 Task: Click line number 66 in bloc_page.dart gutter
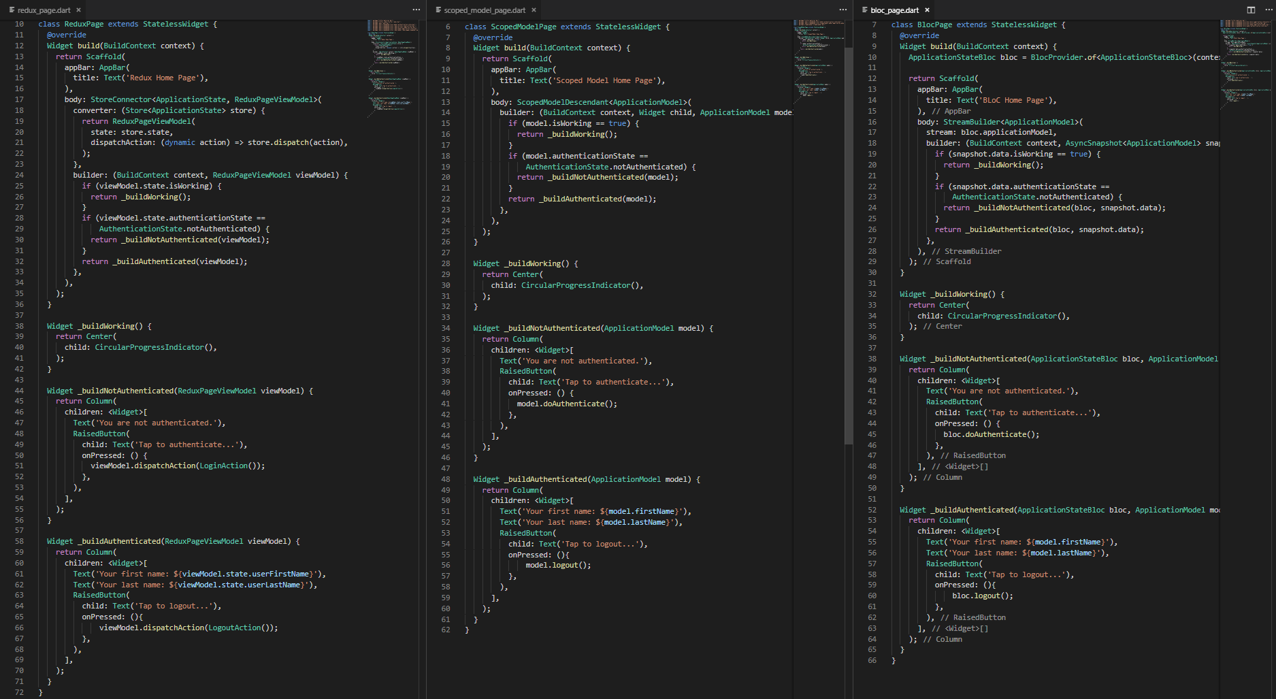point(872,660)
